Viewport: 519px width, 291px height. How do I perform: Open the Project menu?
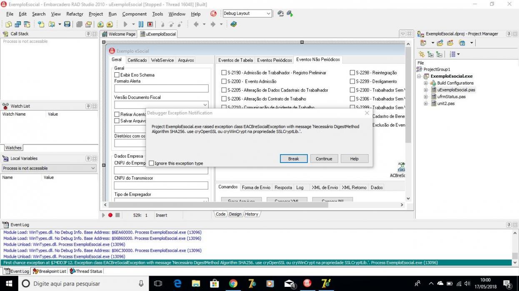[96, 14]
